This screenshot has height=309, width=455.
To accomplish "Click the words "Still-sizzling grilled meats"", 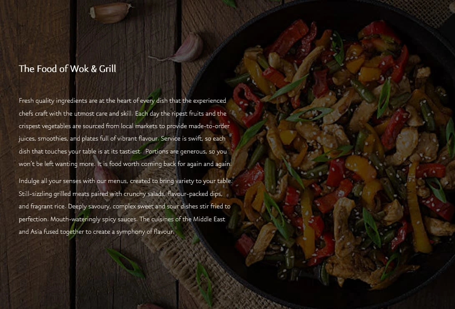I will 54,194.
